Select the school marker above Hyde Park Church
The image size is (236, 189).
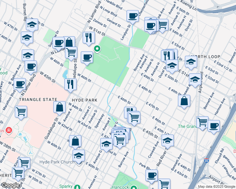click(79, 156)
